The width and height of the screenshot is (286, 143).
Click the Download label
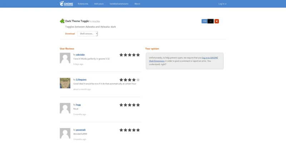point(70,34)
